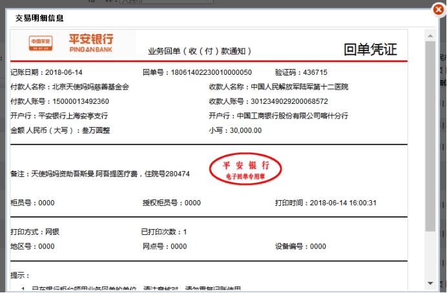Click 设备编号：0000
This screenshot has height=293, width=447.
[x=300, y=247]
